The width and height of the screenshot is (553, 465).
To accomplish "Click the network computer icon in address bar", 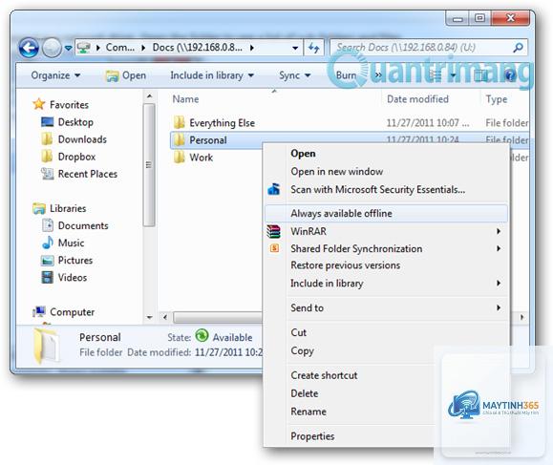I will click(84, 48).
